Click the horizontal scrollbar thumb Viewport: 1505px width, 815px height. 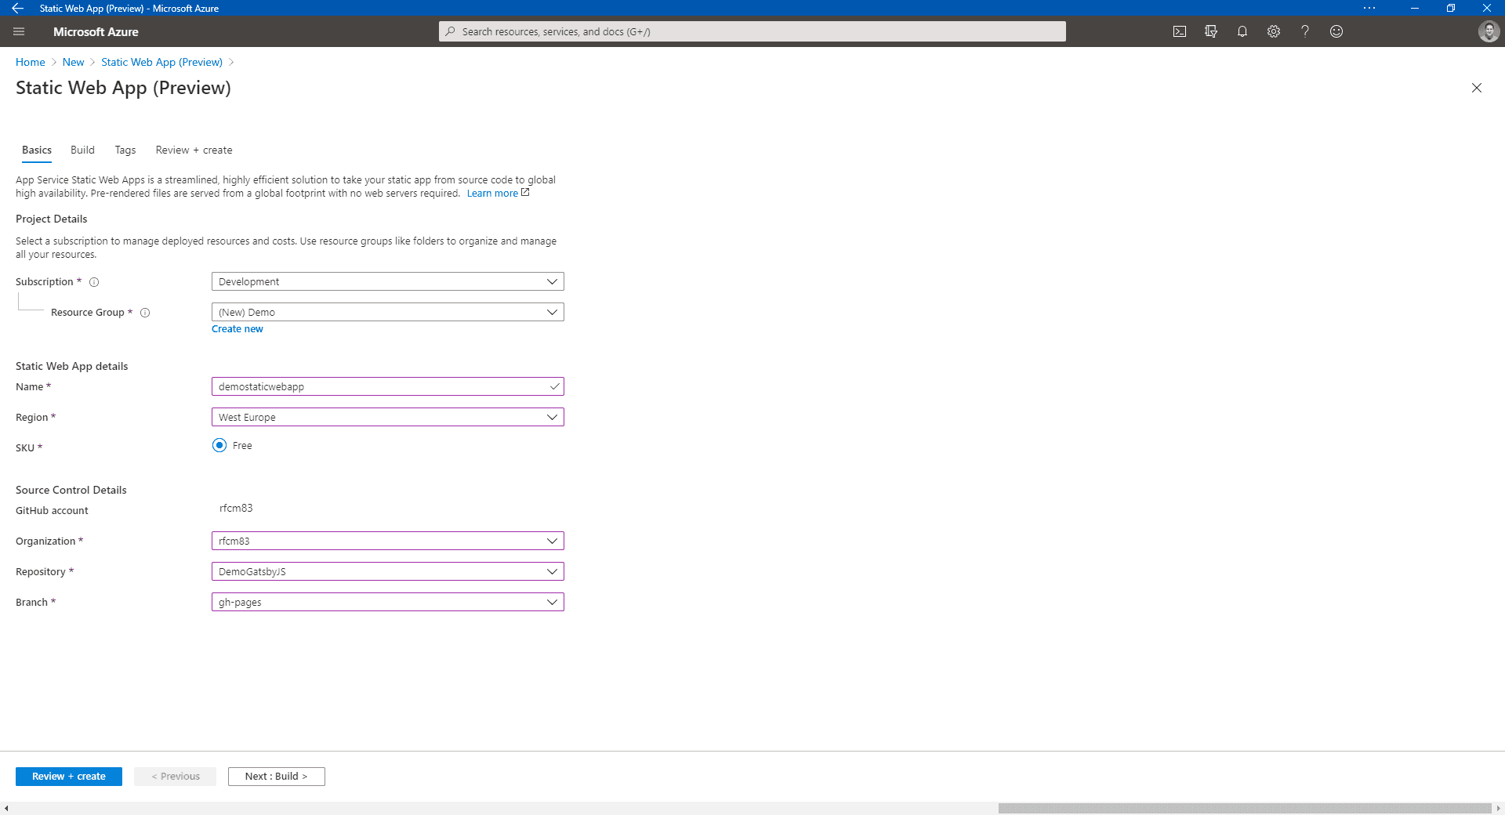pos(1245,808)
